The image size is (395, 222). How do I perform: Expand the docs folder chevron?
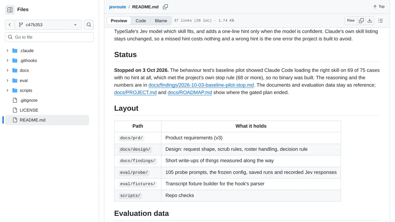7,70
